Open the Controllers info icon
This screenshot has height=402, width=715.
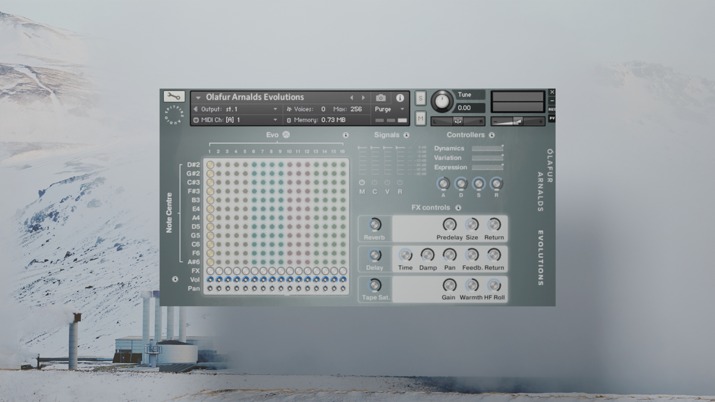pos(492,135)
